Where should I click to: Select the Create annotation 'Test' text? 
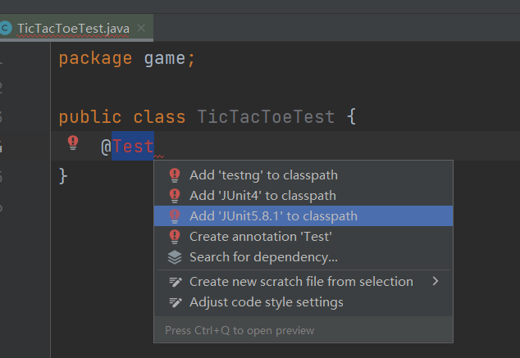(260, 236)
